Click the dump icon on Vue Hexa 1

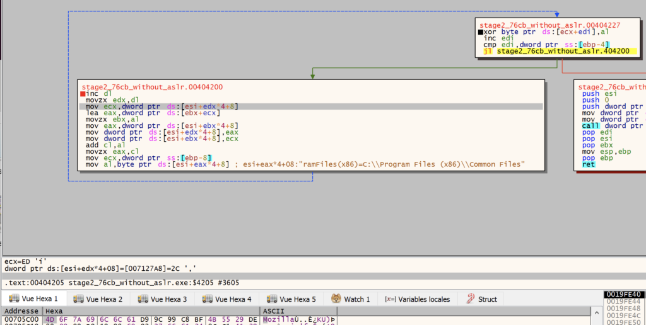click(14, 299)
